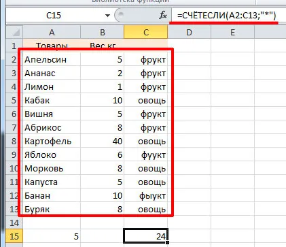The width and height of the screenshot is (286, 247).
Task: Select column E header
Action: click(232, 33)
